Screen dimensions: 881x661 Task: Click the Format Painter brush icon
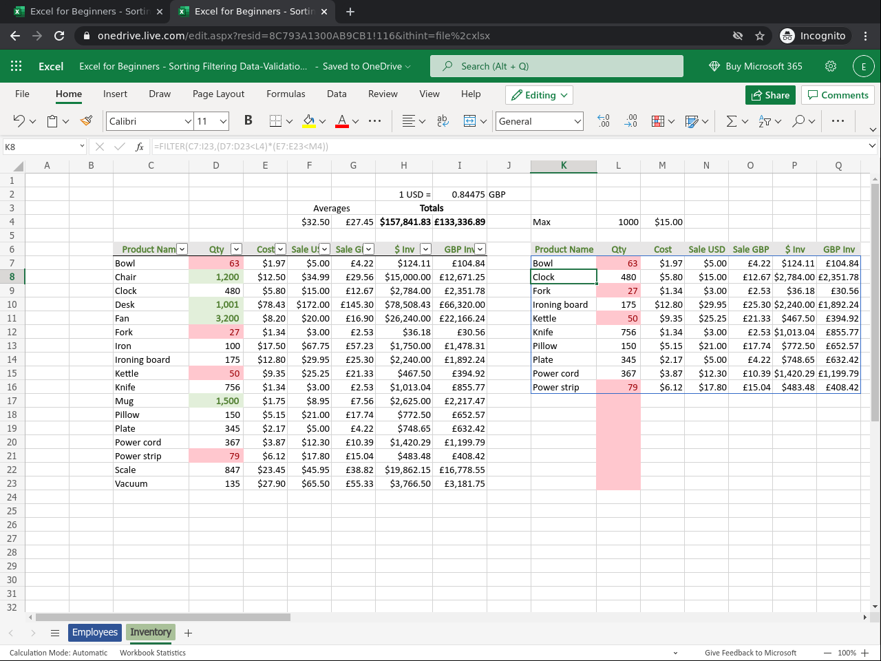pyautogui.click(x=86, y=121)
